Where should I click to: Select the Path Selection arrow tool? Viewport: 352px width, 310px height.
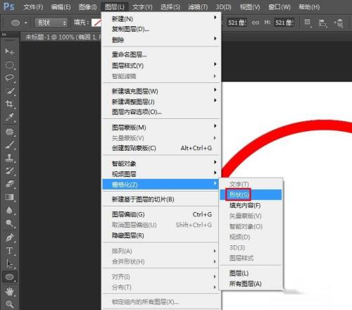pos(9,263)
